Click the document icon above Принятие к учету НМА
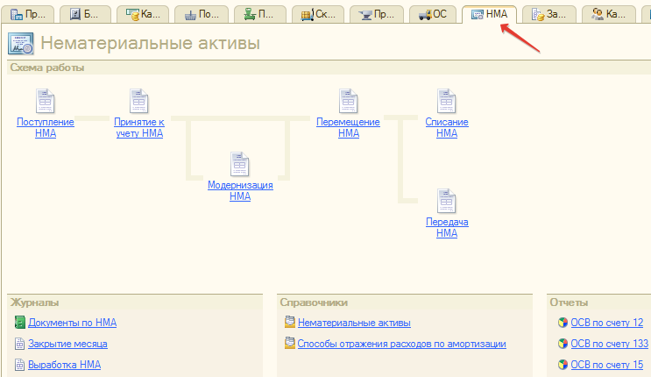The width and height of the screenshot is (651, 377). point(138,101)
